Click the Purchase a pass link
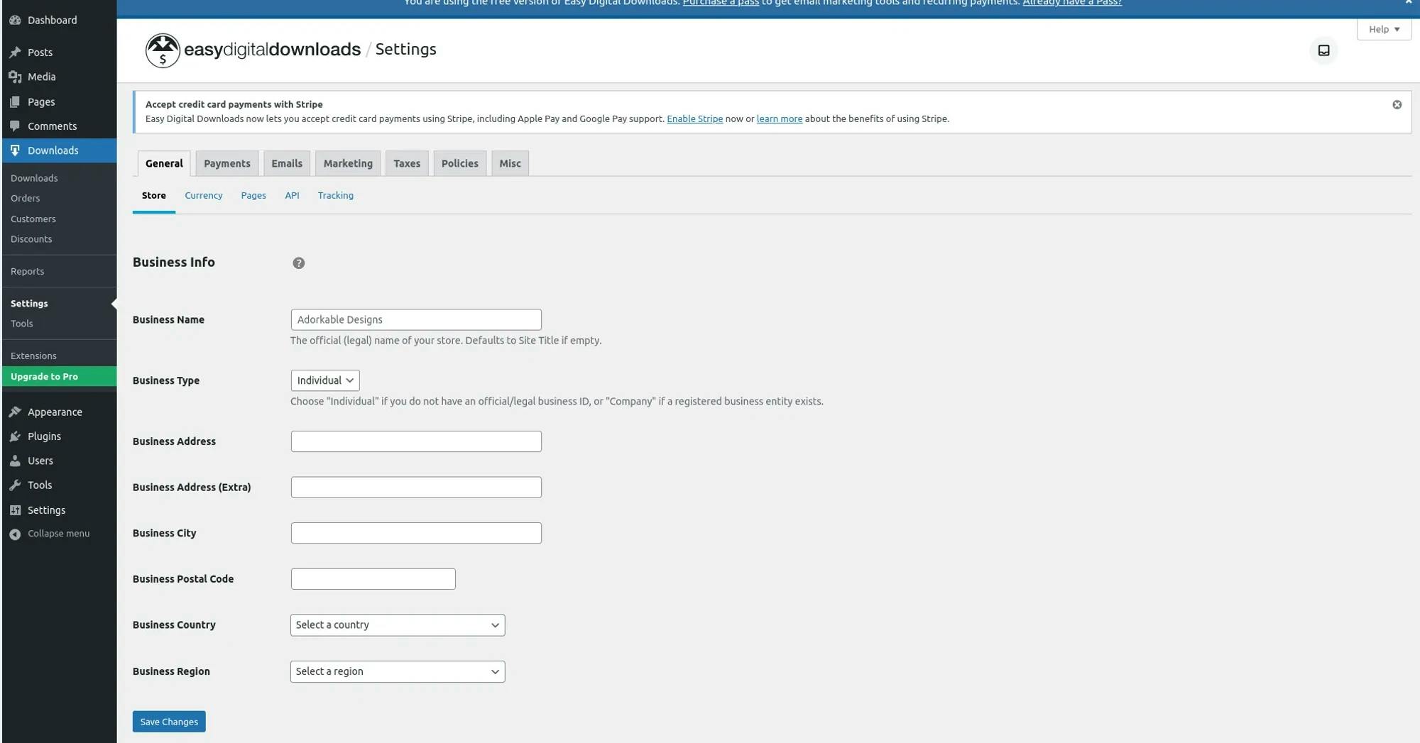The image size is (1420, 743). click(x=721, y=3)
